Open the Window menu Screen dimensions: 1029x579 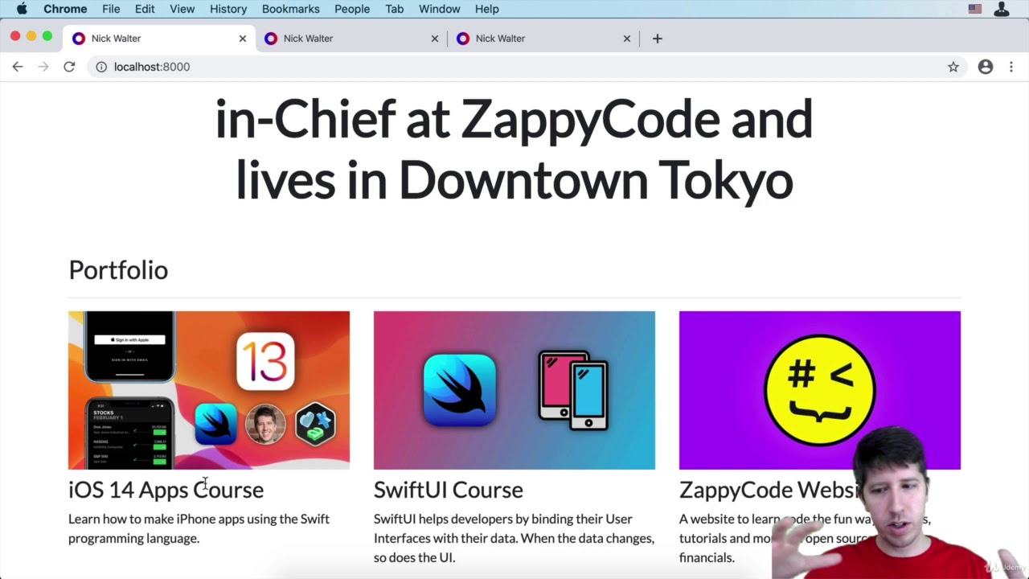[440, 9]
